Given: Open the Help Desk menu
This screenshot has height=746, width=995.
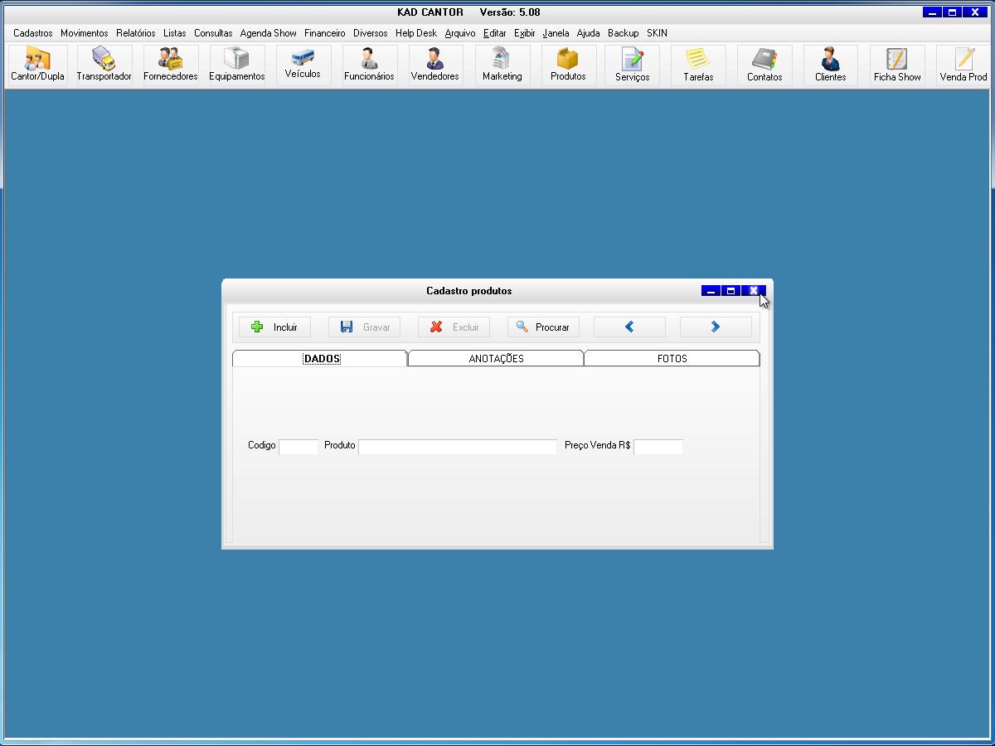Looking at the screenshot, I should click(416, 33).
